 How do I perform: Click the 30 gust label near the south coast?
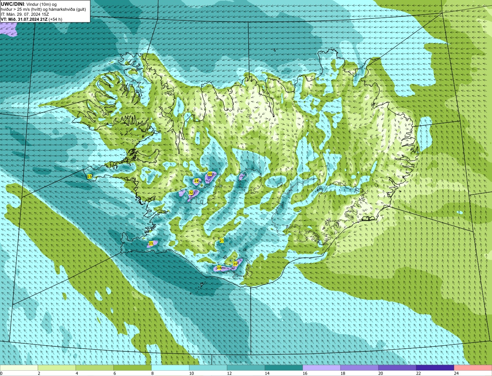235,264
